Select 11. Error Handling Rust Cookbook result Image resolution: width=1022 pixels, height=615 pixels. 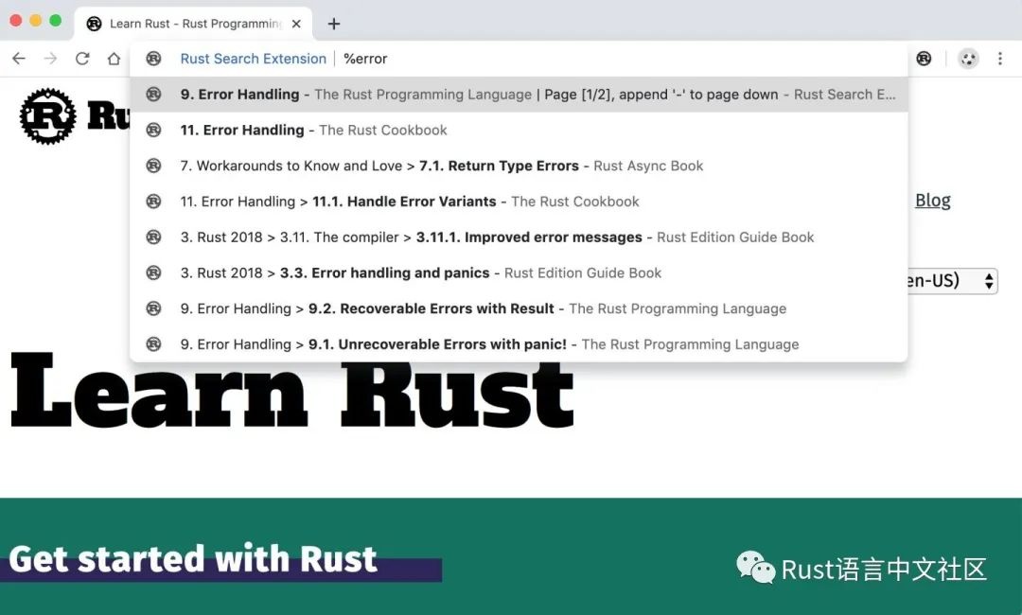pos(519,131)
